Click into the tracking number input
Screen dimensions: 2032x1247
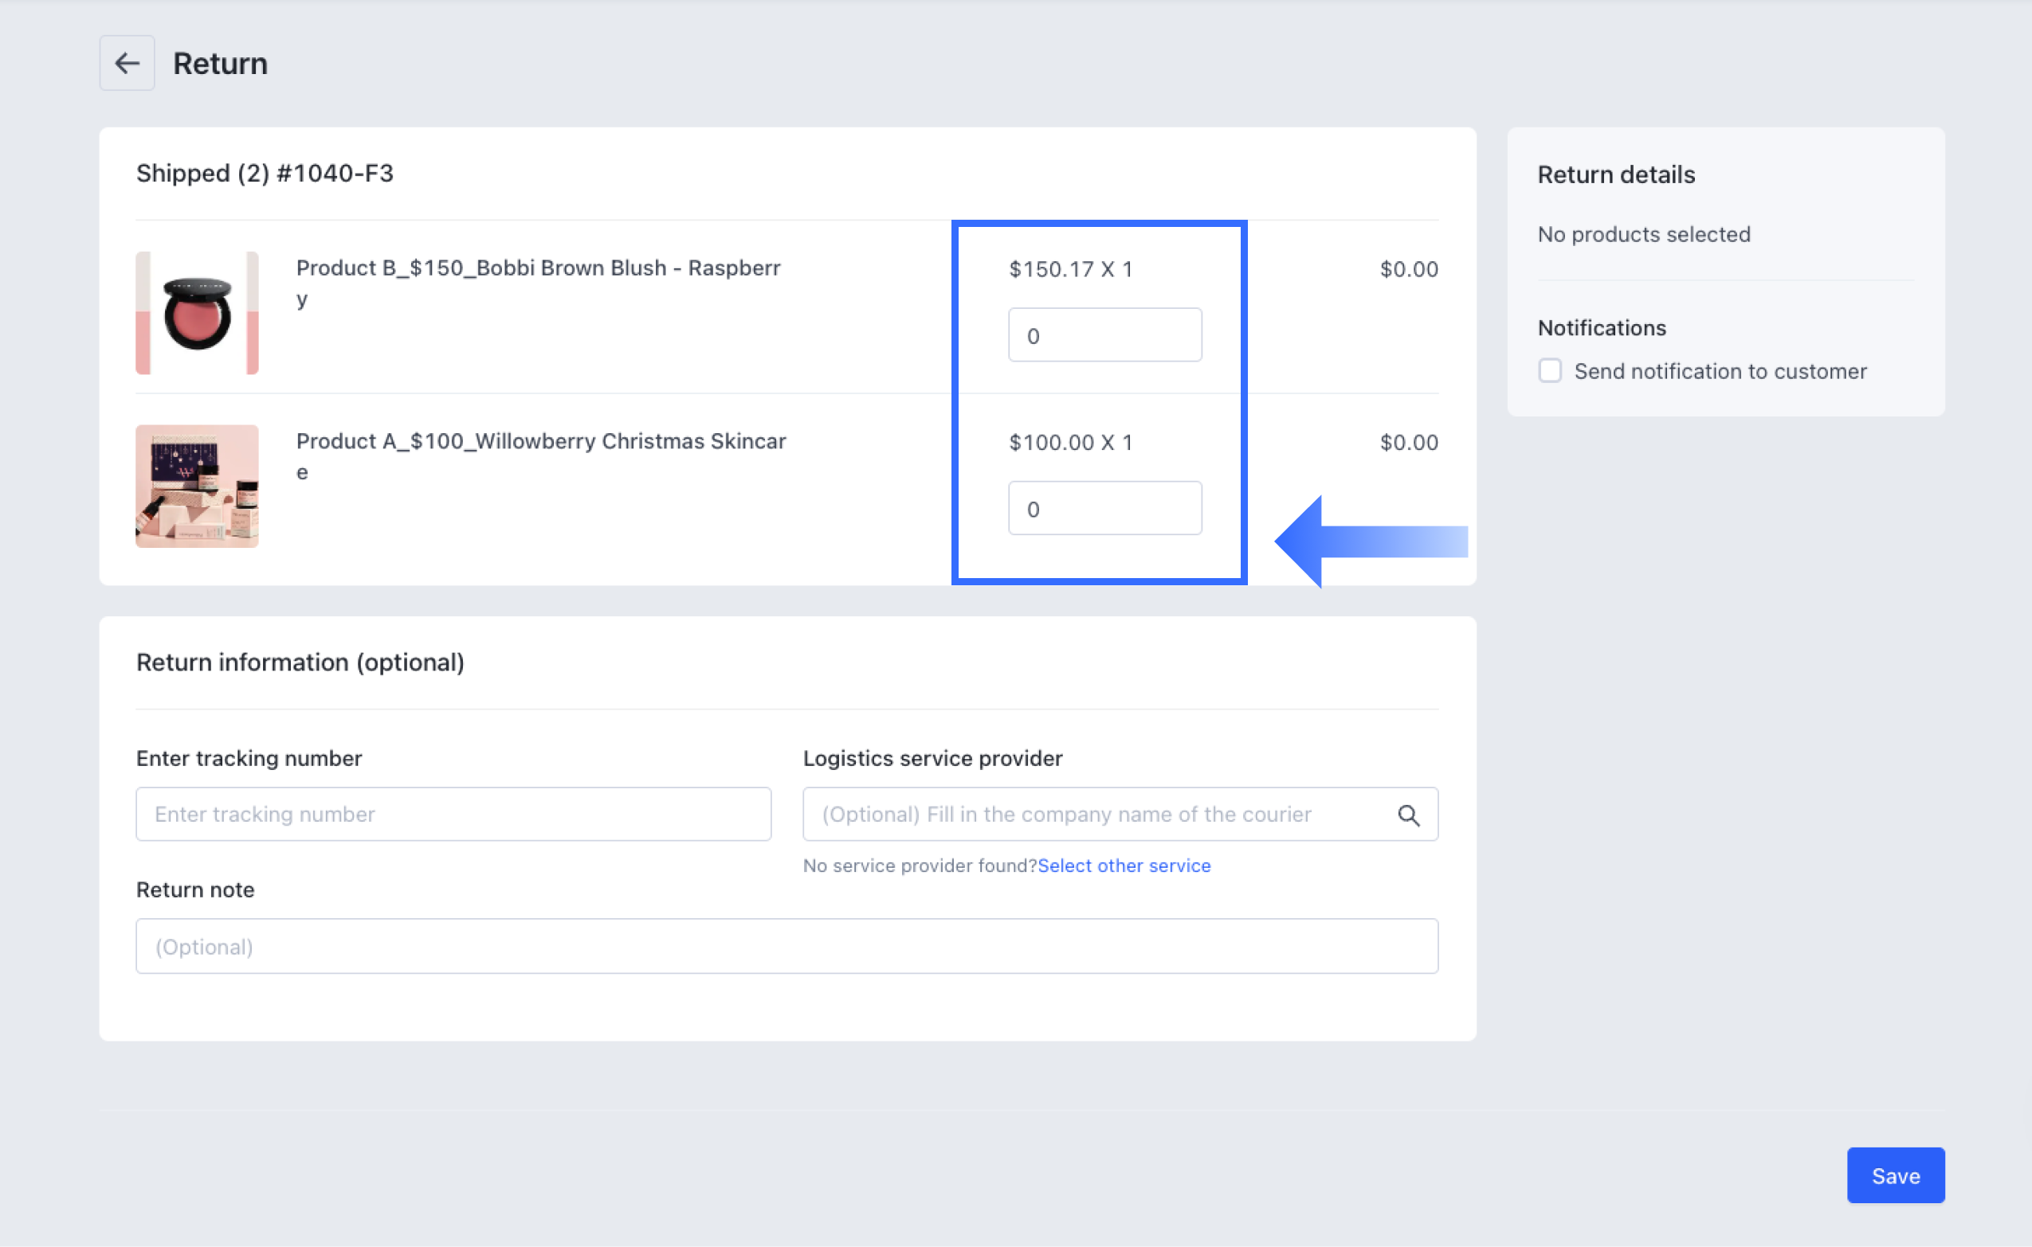point(453,814)
